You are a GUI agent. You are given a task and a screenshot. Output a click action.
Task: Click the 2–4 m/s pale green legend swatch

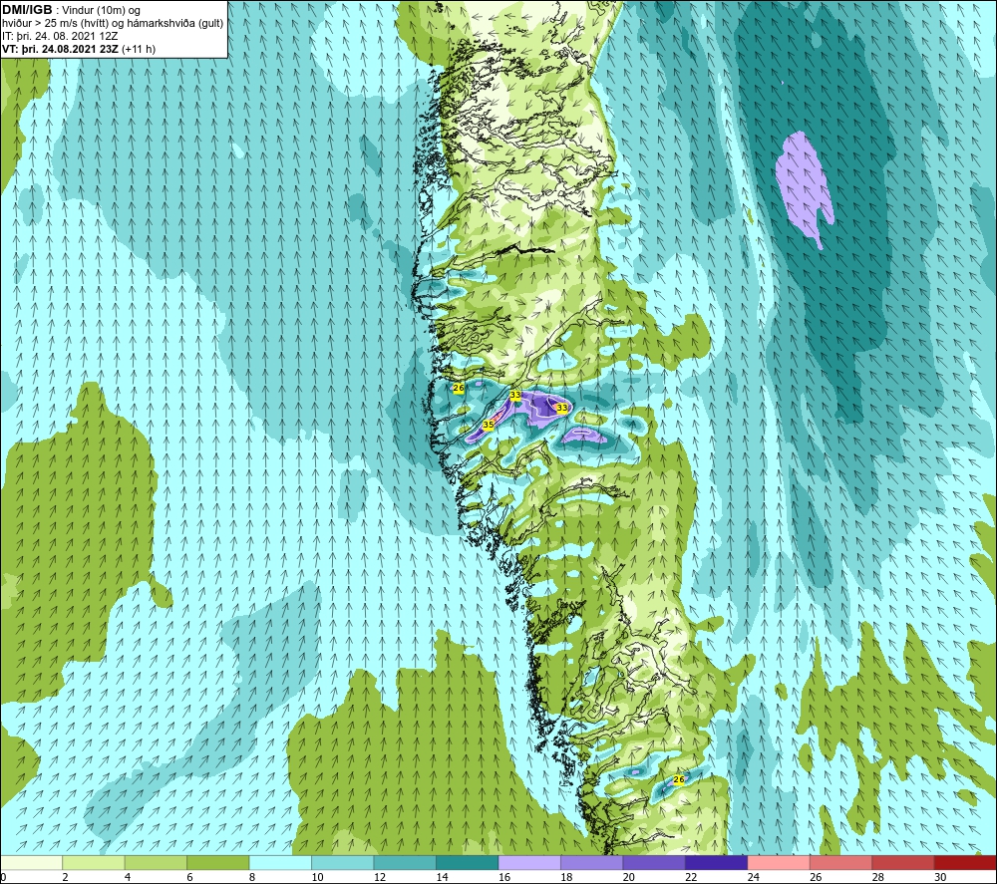pos(94,862)
